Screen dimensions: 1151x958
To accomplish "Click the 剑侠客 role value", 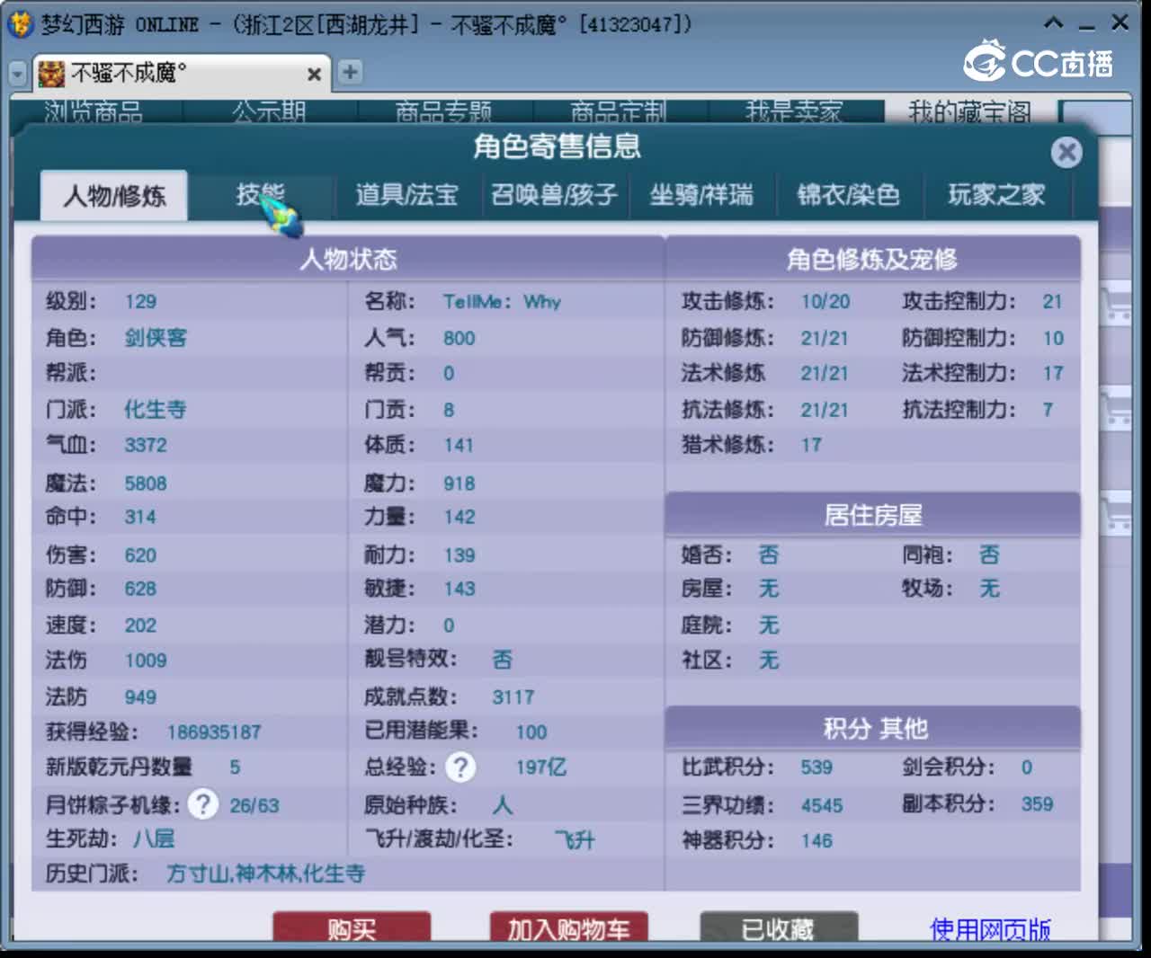I will [156, 338].
